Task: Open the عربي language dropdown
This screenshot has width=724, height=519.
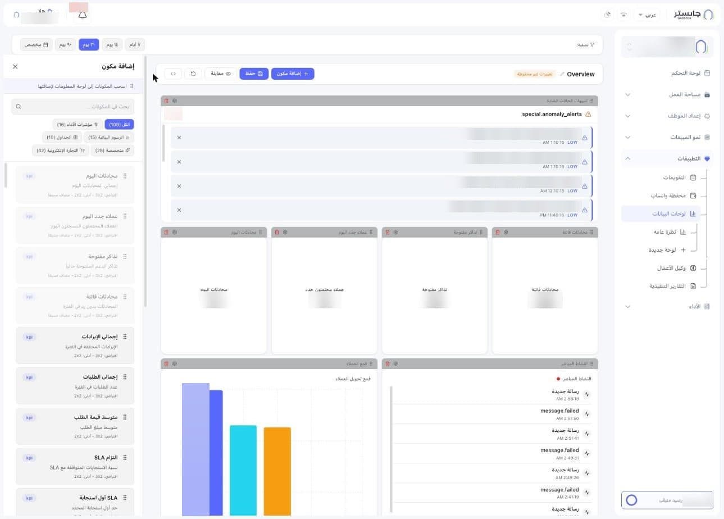Action: pos(647,15)
